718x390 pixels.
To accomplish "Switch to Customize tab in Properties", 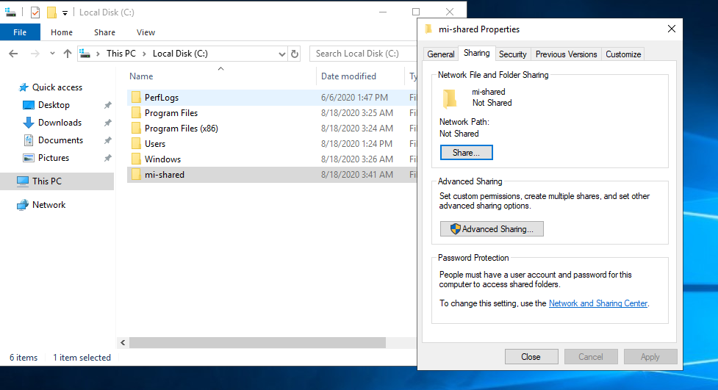I will point(623,54).
